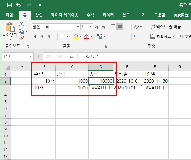The image size is (191, 160).
Task: Click the formula bar showing =B2*C2
Action: (135, 57)
